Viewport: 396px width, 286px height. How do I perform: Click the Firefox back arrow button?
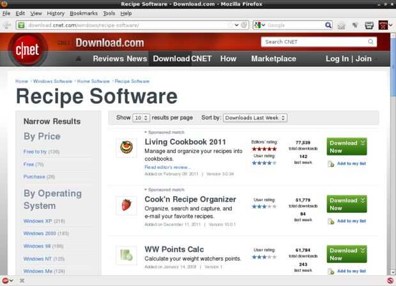pos(7,25)
